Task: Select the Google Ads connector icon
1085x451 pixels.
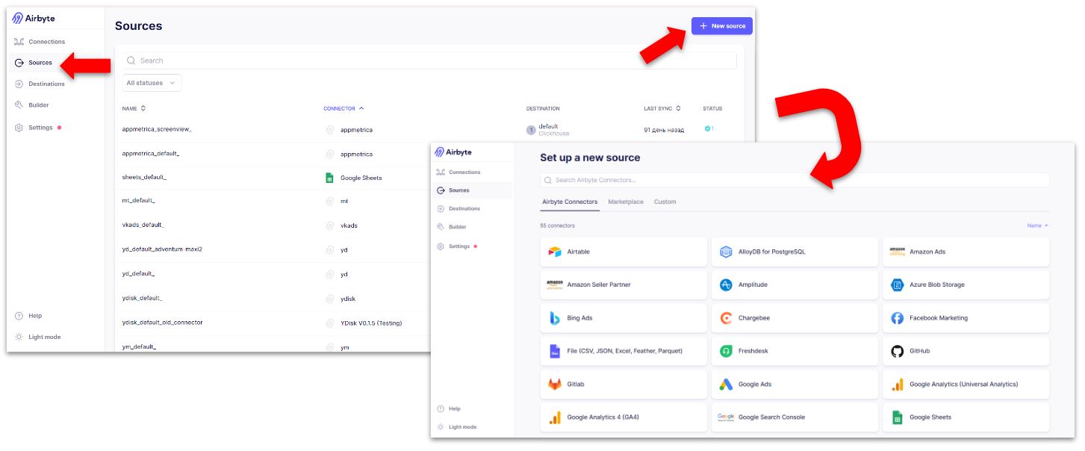Action: [x=726, y=385]
